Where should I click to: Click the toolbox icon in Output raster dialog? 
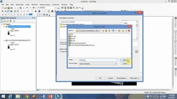(x=129, y=31)
